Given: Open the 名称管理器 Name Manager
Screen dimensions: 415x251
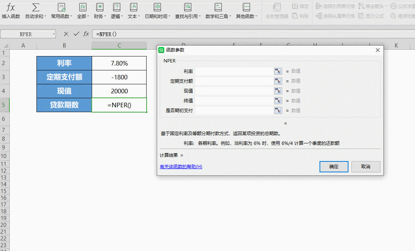Looking at the screenshot, I should tap(277, 11).
